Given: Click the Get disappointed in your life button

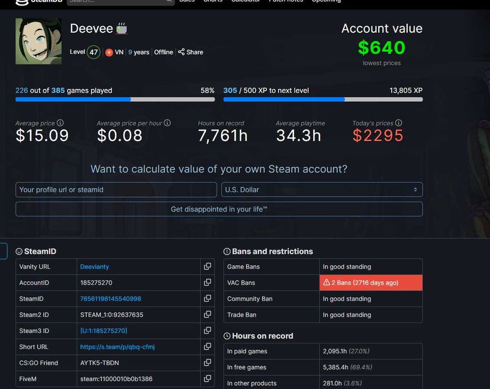Looking at the screenshot, I should [x=219, y=209].
